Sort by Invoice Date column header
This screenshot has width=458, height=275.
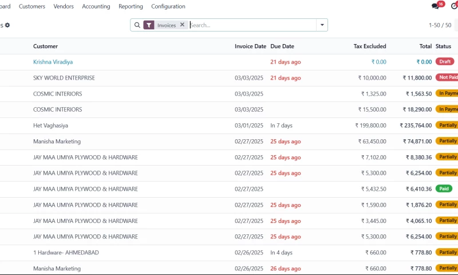(250, 46)
